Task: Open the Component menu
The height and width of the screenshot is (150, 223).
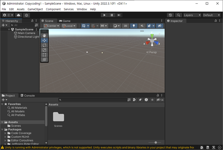Action: [x=53, y=9]
